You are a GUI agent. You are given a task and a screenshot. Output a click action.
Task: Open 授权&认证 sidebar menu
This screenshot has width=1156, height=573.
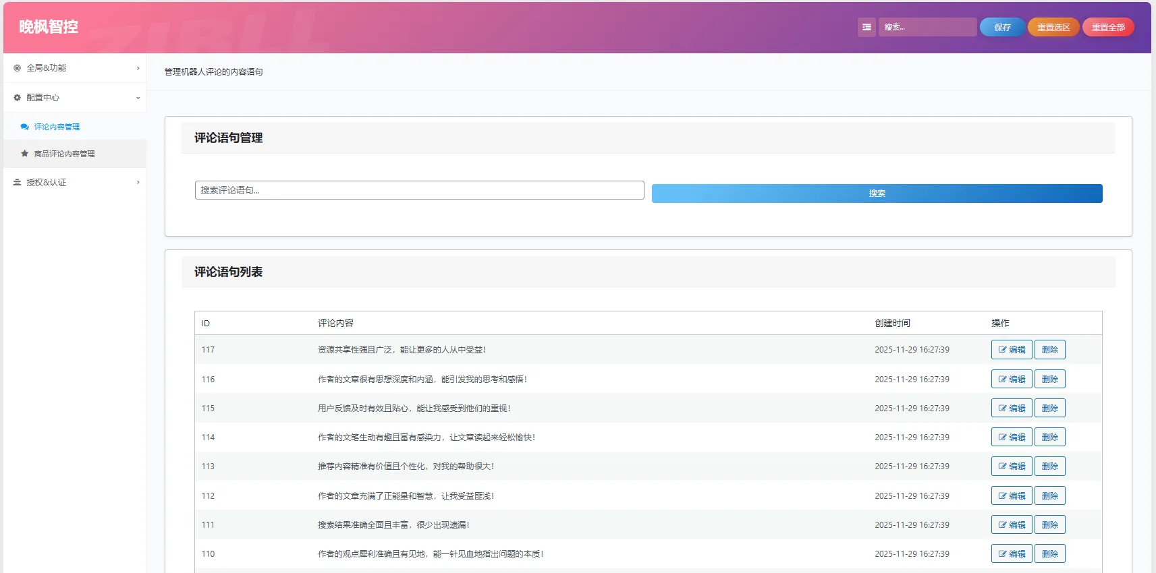coord(75,183)
